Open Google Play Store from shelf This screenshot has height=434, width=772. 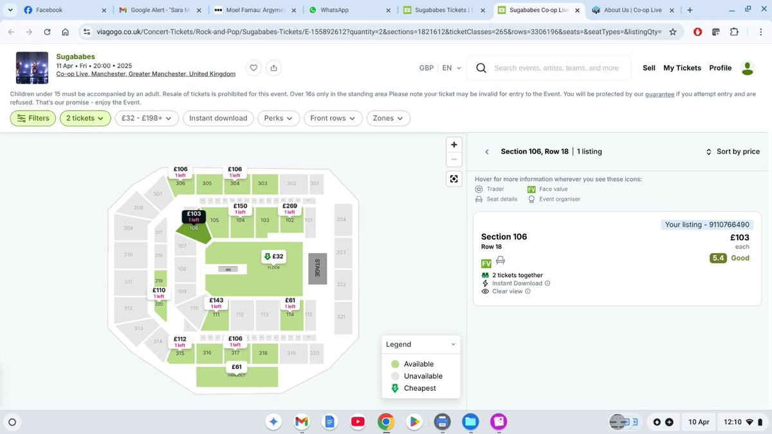pyautogui.click(x=414, y=422)
